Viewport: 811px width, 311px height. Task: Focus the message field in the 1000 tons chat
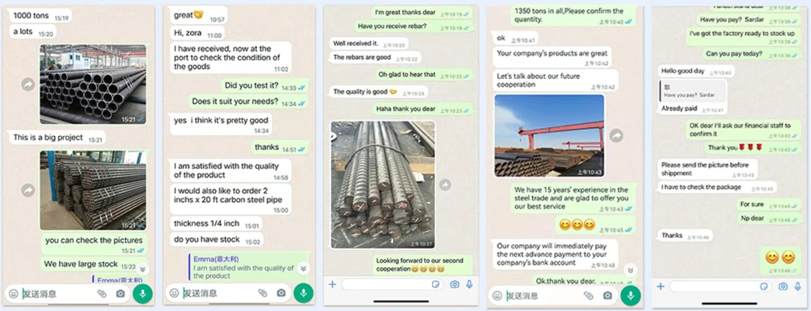[57, 294]
